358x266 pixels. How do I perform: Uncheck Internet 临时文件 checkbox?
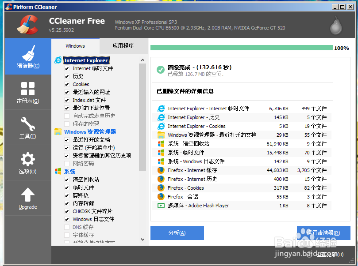tap(67, 68)
